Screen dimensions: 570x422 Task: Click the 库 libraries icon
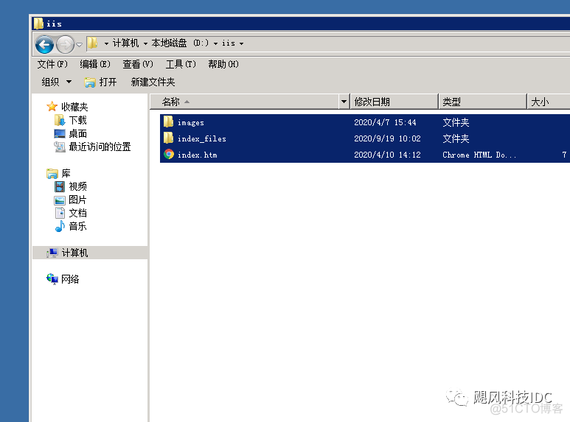(52, 174)
